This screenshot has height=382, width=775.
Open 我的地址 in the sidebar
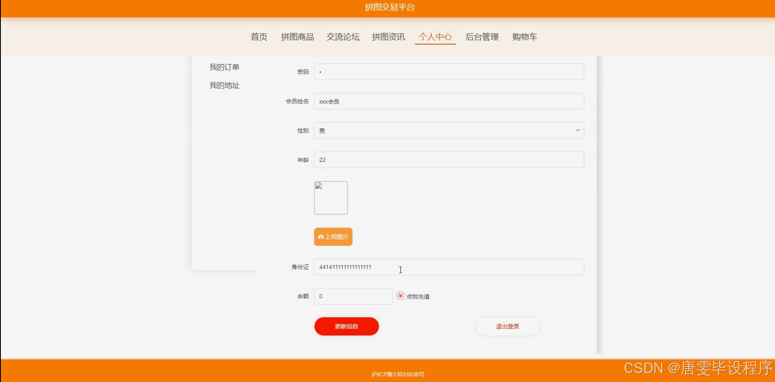(x=224, y=85)
